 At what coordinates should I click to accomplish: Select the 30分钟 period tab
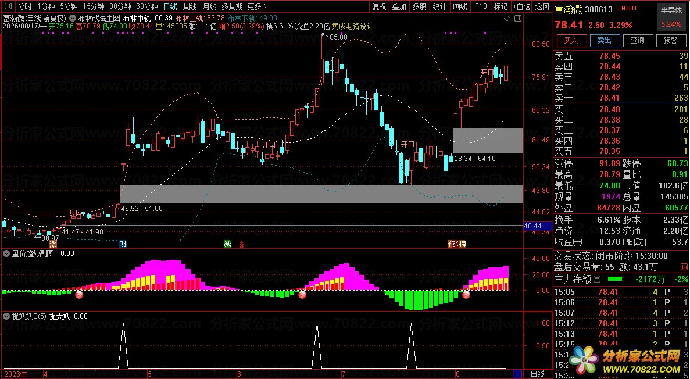(x=120, y=6)
